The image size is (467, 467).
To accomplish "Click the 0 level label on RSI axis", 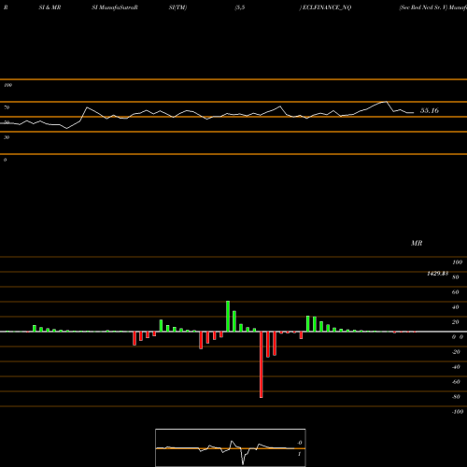I will (5, 160).
